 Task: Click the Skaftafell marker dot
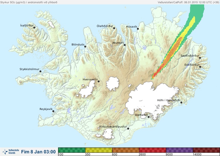click(148, 117)
